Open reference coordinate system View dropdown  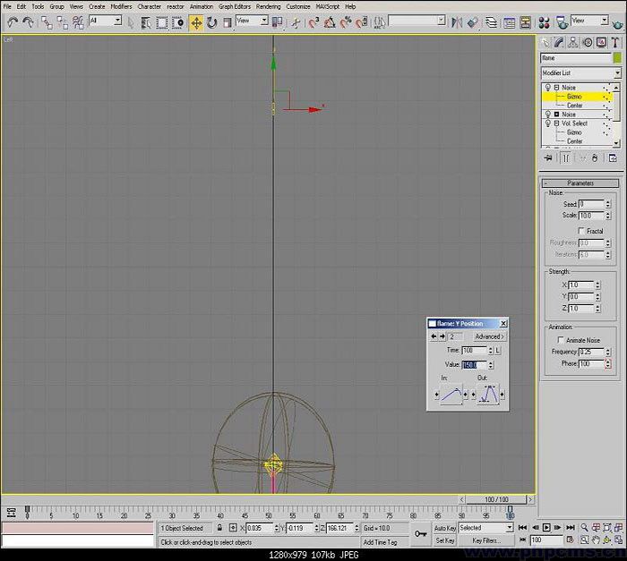pos(264,20)
